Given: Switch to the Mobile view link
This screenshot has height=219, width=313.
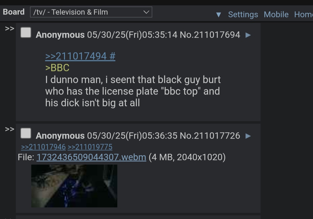Looking at the screenshot, I should pos(276,15).
